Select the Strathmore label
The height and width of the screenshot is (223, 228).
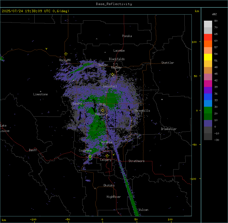tap(136, 161)
